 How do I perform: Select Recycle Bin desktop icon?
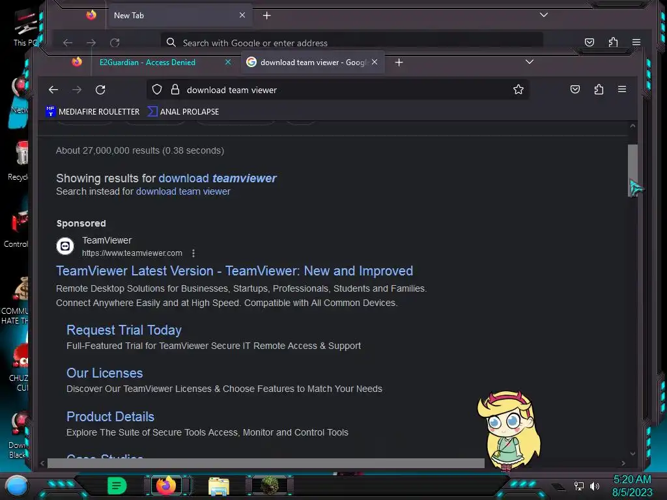tap(19, 161)
